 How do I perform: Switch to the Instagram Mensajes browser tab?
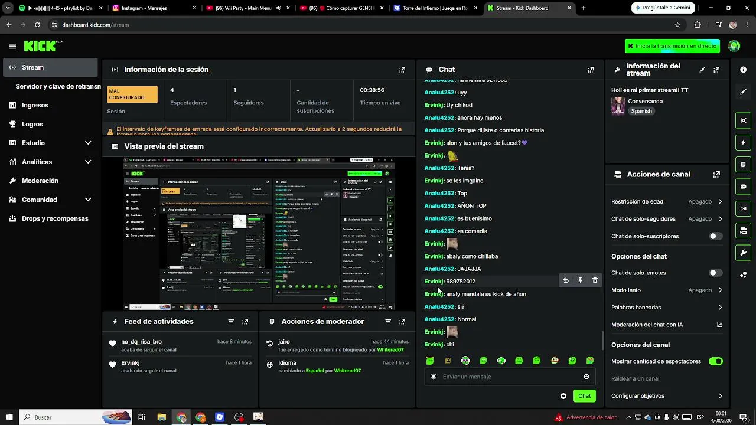point(154,8)
